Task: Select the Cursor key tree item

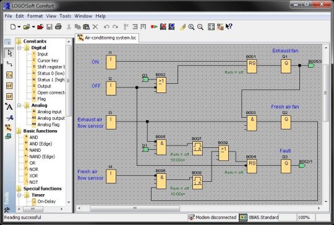Action: click(x=48, y=60)
